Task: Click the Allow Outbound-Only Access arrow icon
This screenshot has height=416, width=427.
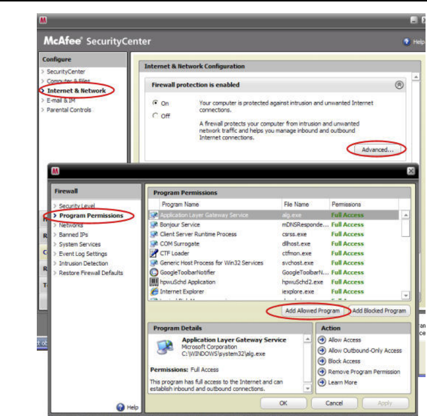Action: (322, 350)
